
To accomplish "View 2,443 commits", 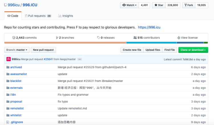I will tap(25, 38).
